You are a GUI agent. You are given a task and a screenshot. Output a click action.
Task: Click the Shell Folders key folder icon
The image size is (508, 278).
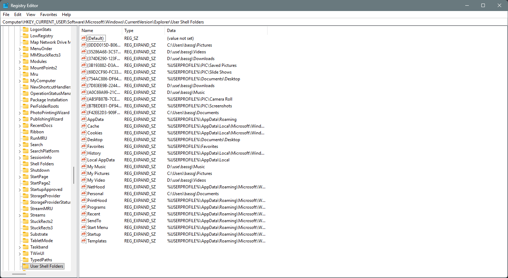(x=26, y=164)
